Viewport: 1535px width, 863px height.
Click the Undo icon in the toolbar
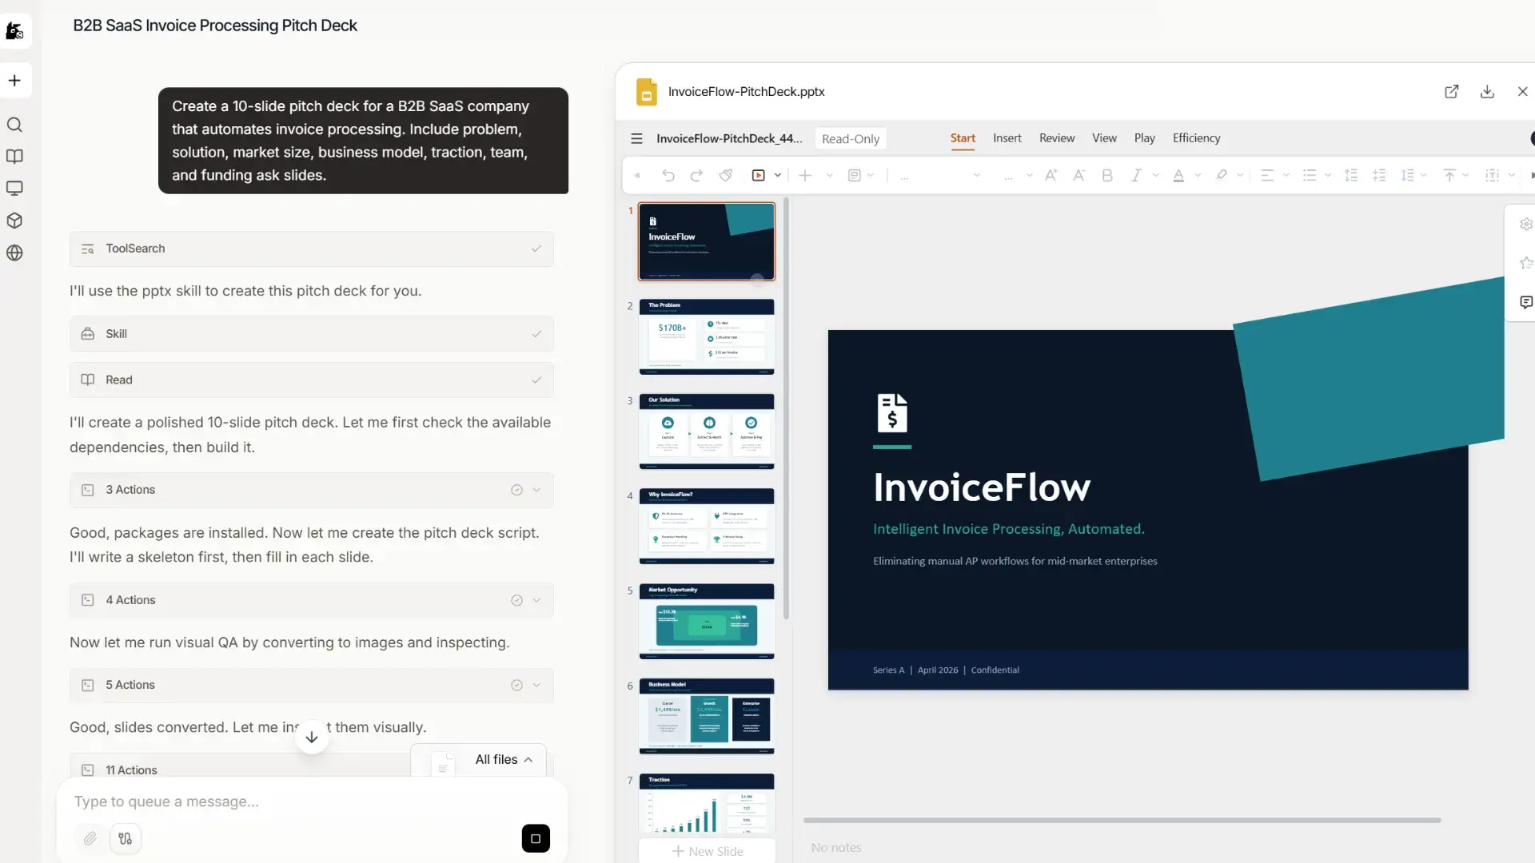[x=668, y=175]
